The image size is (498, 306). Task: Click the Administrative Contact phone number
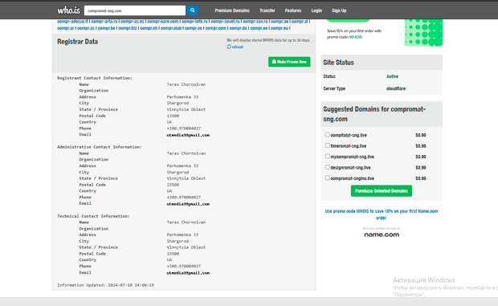(184, 197)
